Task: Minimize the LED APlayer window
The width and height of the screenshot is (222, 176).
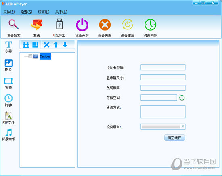Action: [197, 3]
